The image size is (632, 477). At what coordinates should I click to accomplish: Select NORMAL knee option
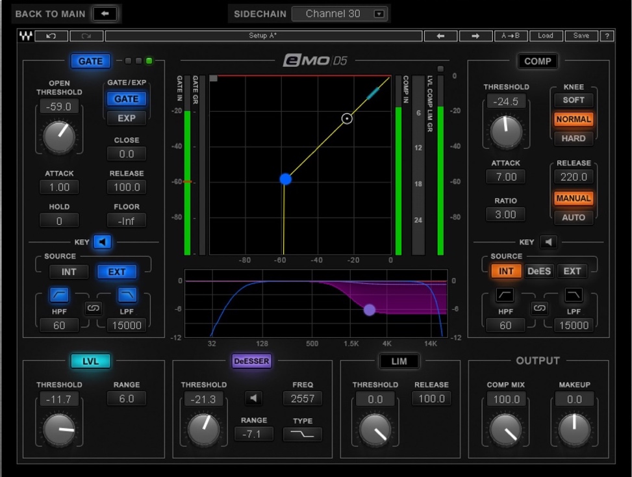[x=573, y=120]
